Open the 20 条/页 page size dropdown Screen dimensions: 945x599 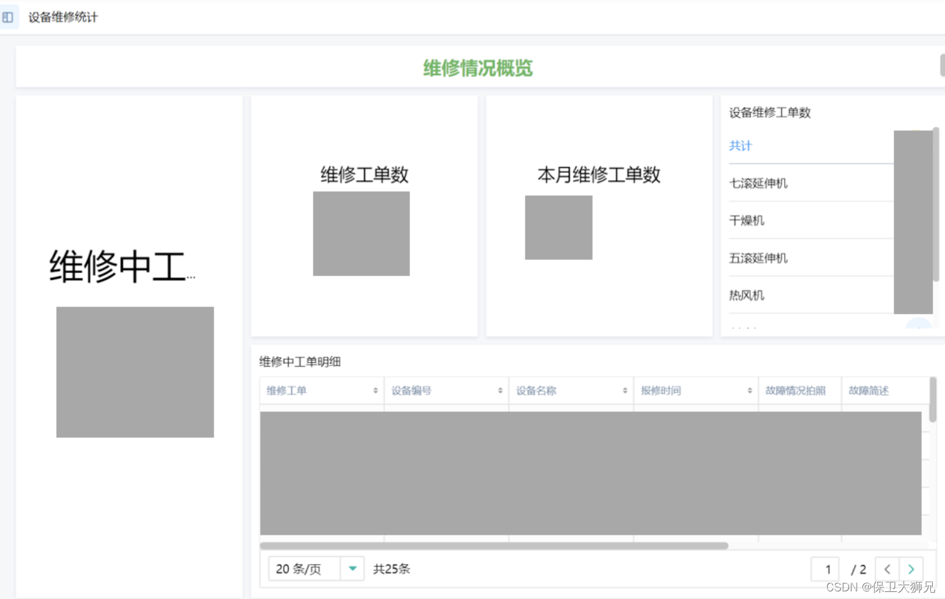tap(316, 569)
